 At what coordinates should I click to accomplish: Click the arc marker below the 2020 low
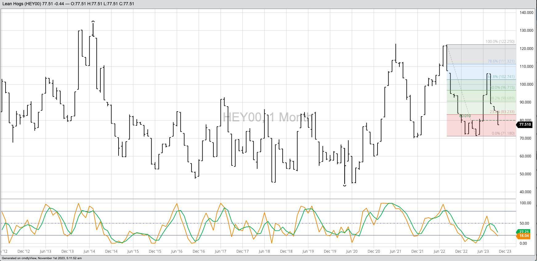pyautogui.click(x=345, y=186)
